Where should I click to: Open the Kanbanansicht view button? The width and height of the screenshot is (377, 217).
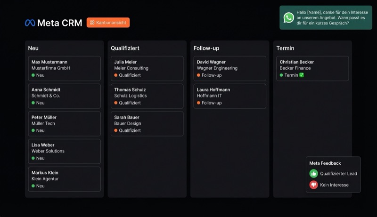[x=108, y=23]
